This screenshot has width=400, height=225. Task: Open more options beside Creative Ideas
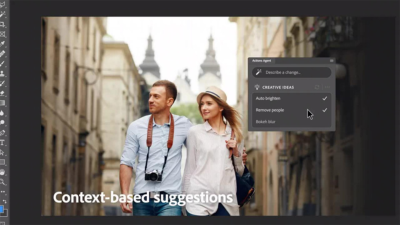coord(327,87)
